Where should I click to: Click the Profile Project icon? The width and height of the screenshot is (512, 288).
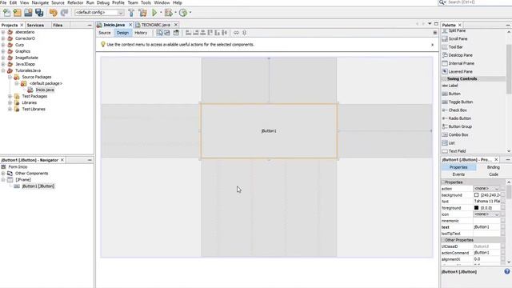tap(183, 13)
